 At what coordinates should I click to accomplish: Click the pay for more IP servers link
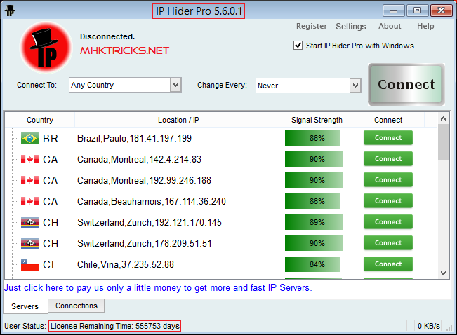coord(158,288)
